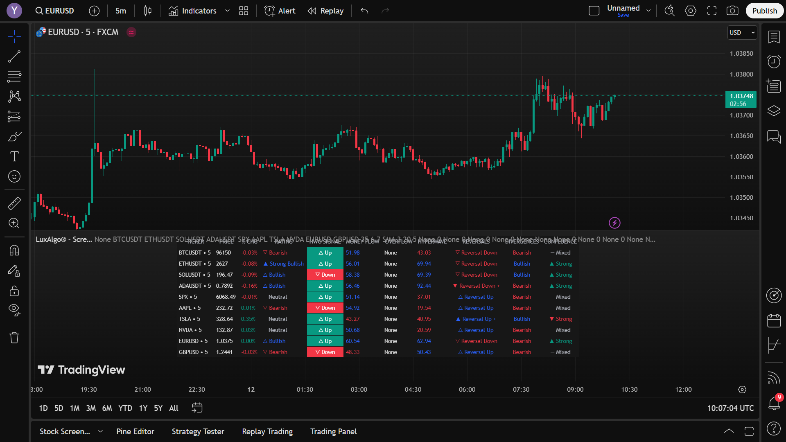Open the Fibonacci retracement tool

pos(14,76)
